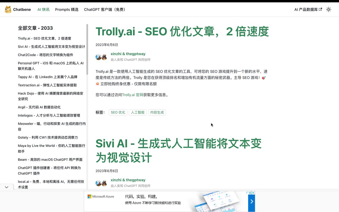Click the 代码。实验。构建。 ad headline
The width and height of the screenshot is (339, 212).
pos(141,196)
